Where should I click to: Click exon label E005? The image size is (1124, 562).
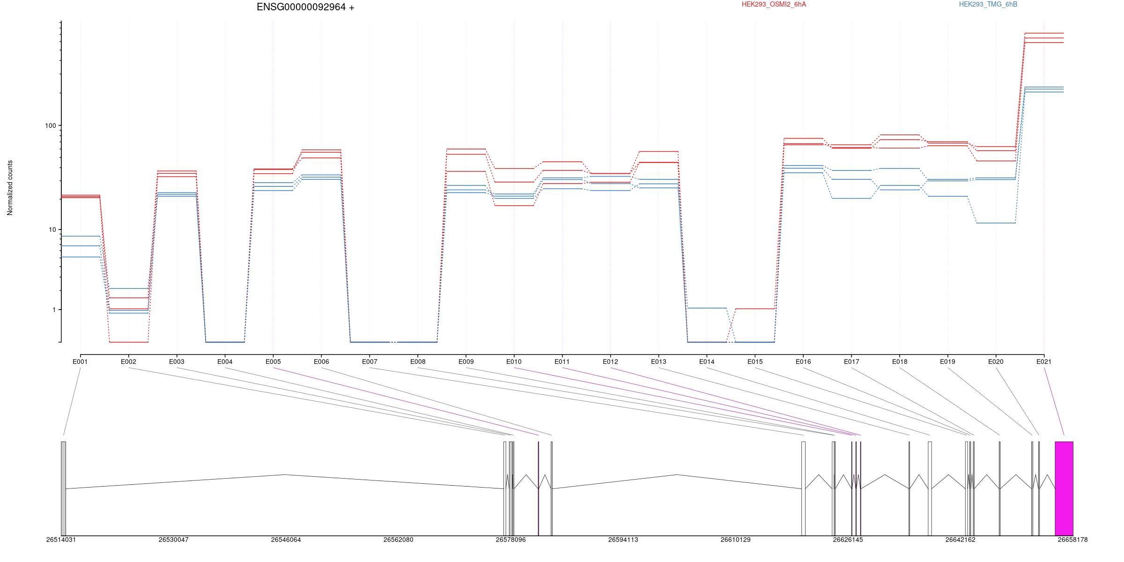tap(273, 362)
